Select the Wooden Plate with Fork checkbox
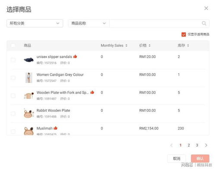This screenshot has height=169, width=216. (x=13, y=96)
